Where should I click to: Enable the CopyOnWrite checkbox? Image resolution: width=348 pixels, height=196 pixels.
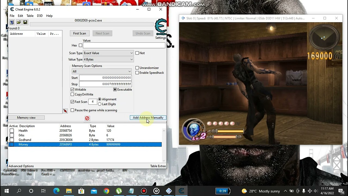72,94
